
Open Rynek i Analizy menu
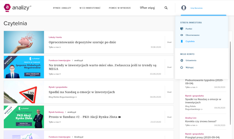pos(62,8)
